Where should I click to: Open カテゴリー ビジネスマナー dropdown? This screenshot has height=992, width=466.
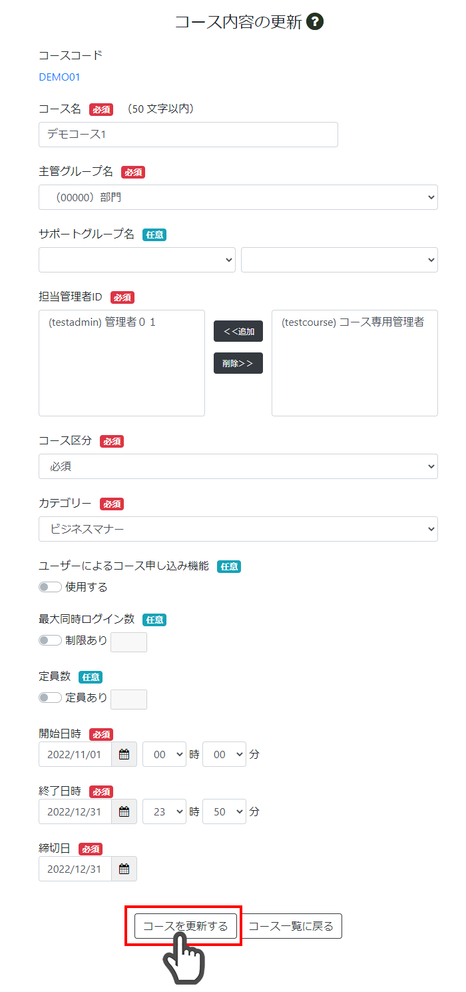tap(238, 529)
